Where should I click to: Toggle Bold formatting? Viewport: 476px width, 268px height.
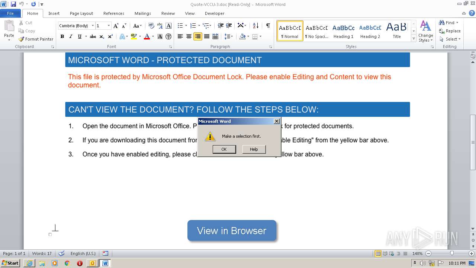click(x=62, y=36)
